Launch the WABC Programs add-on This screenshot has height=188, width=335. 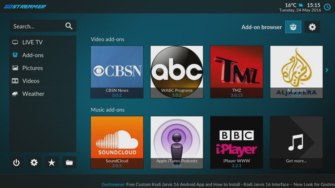tap(177, 72)
